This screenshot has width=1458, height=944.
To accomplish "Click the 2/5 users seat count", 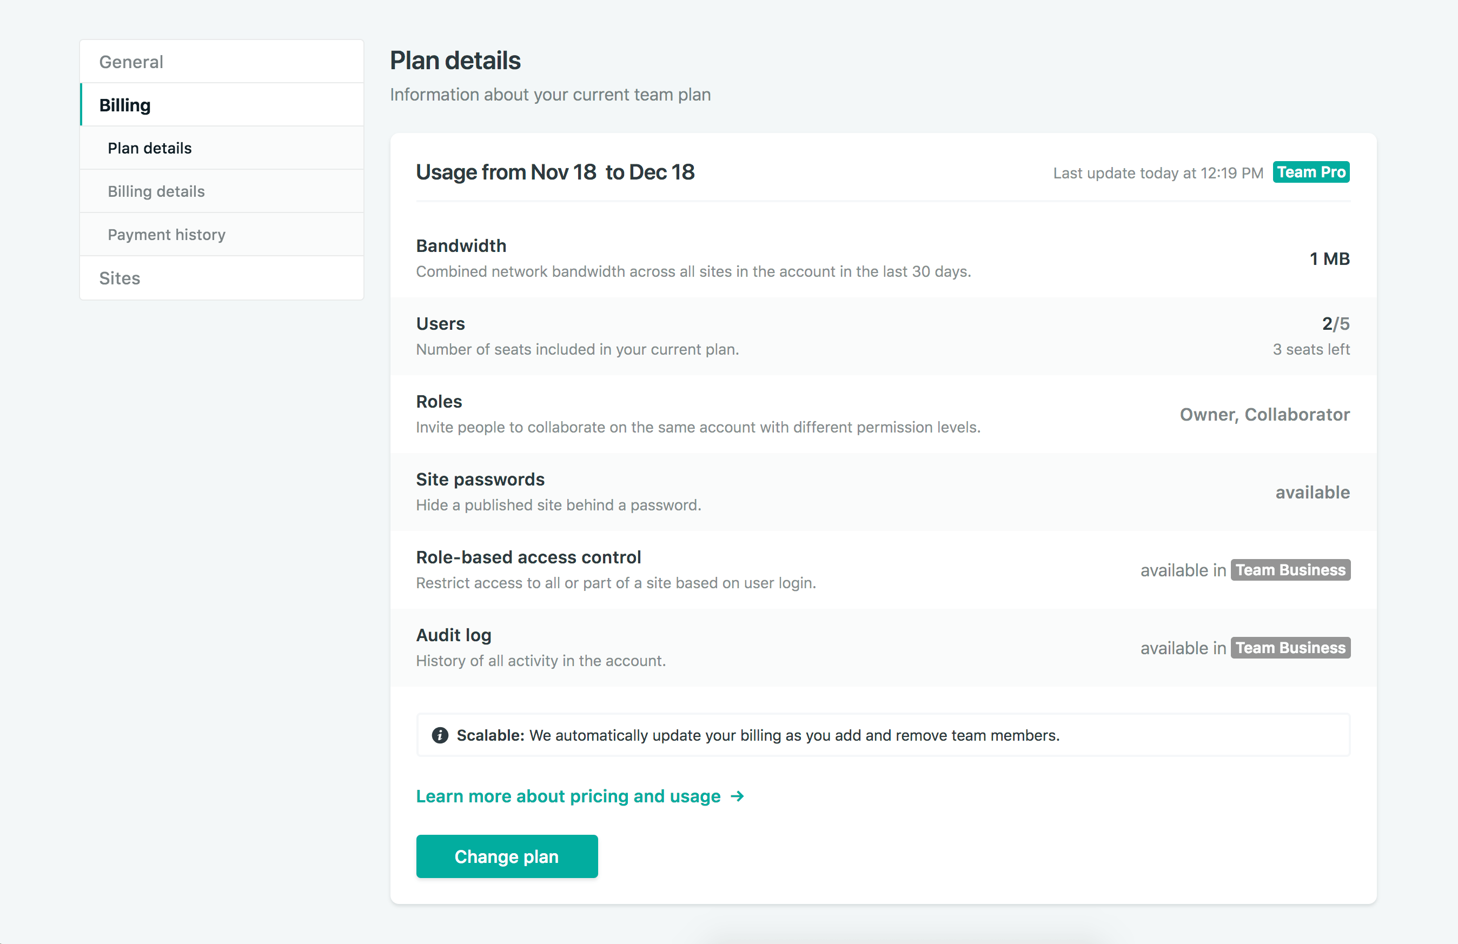I will [1335, 323].
